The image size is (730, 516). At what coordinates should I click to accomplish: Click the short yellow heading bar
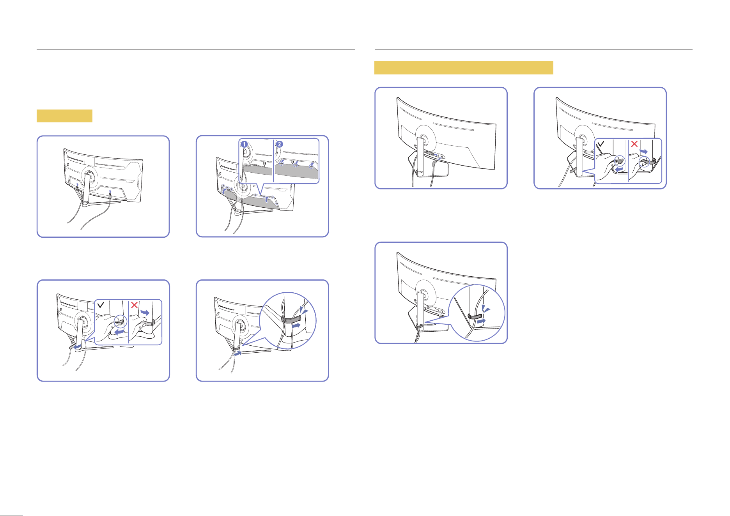(64, 116)
